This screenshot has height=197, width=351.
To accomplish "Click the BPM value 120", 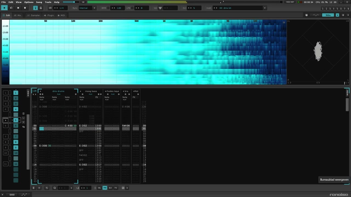I will 119,8.
